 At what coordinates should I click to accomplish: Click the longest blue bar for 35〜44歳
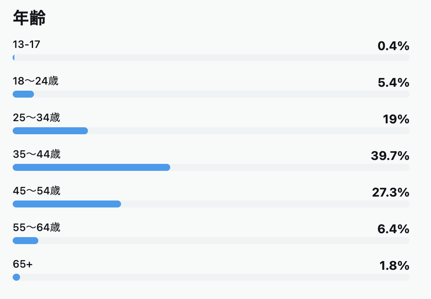point(91,167)
